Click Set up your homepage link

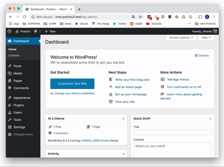[x=131, y=94]
